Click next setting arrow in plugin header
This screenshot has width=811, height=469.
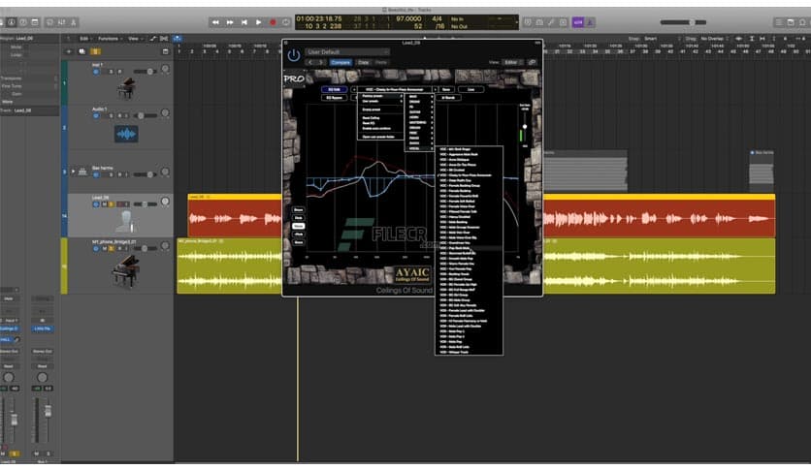321,62
